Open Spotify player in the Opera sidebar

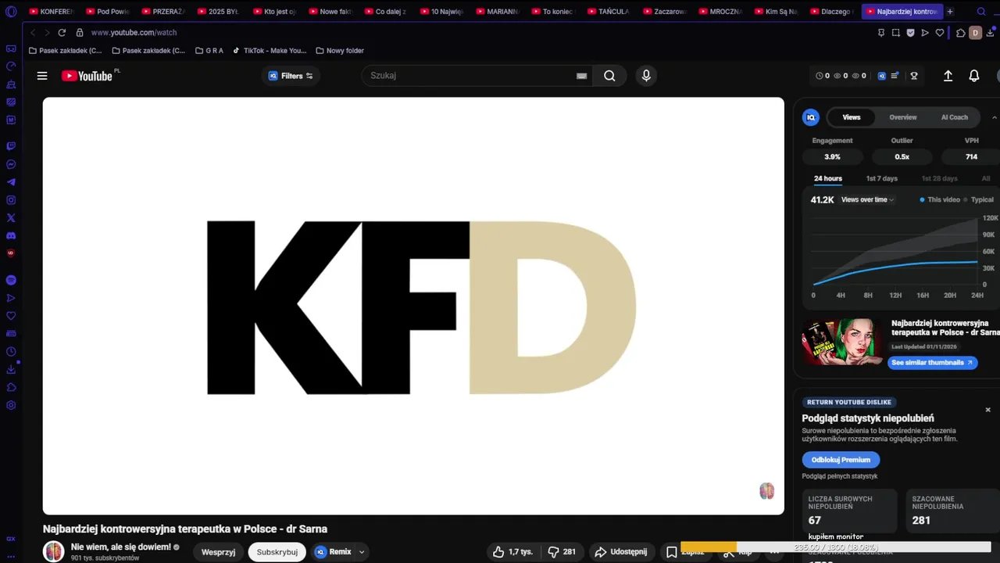pos(11,280)
